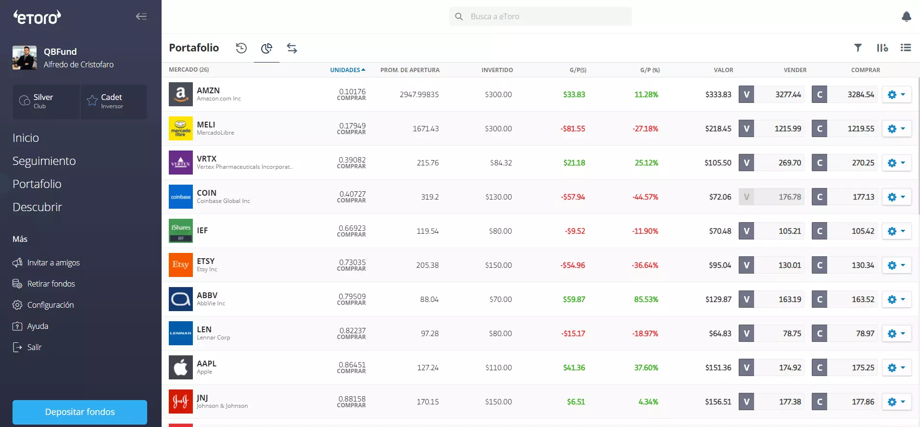Expand VRTX row gear options dropdown
Image resolution: width=920 pixels, height=427 pixels.
(896, 163)
